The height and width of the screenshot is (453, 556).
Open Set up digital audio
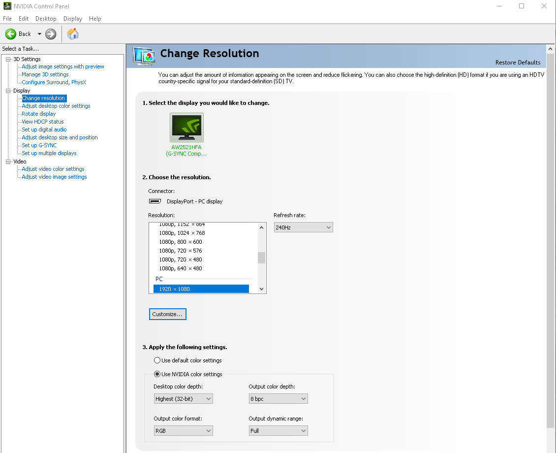[x=44, y=130]
